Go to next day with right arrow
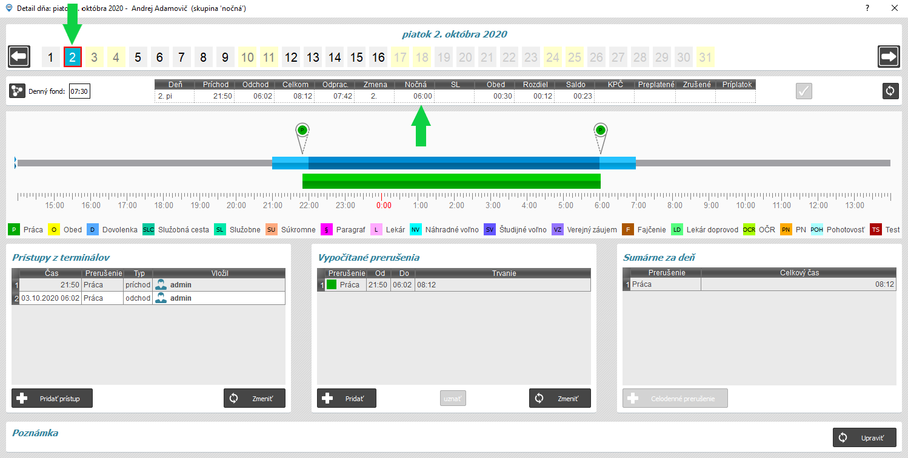This screenshot has width=908, height=458. pyautogui.click(x=889, y=57)
